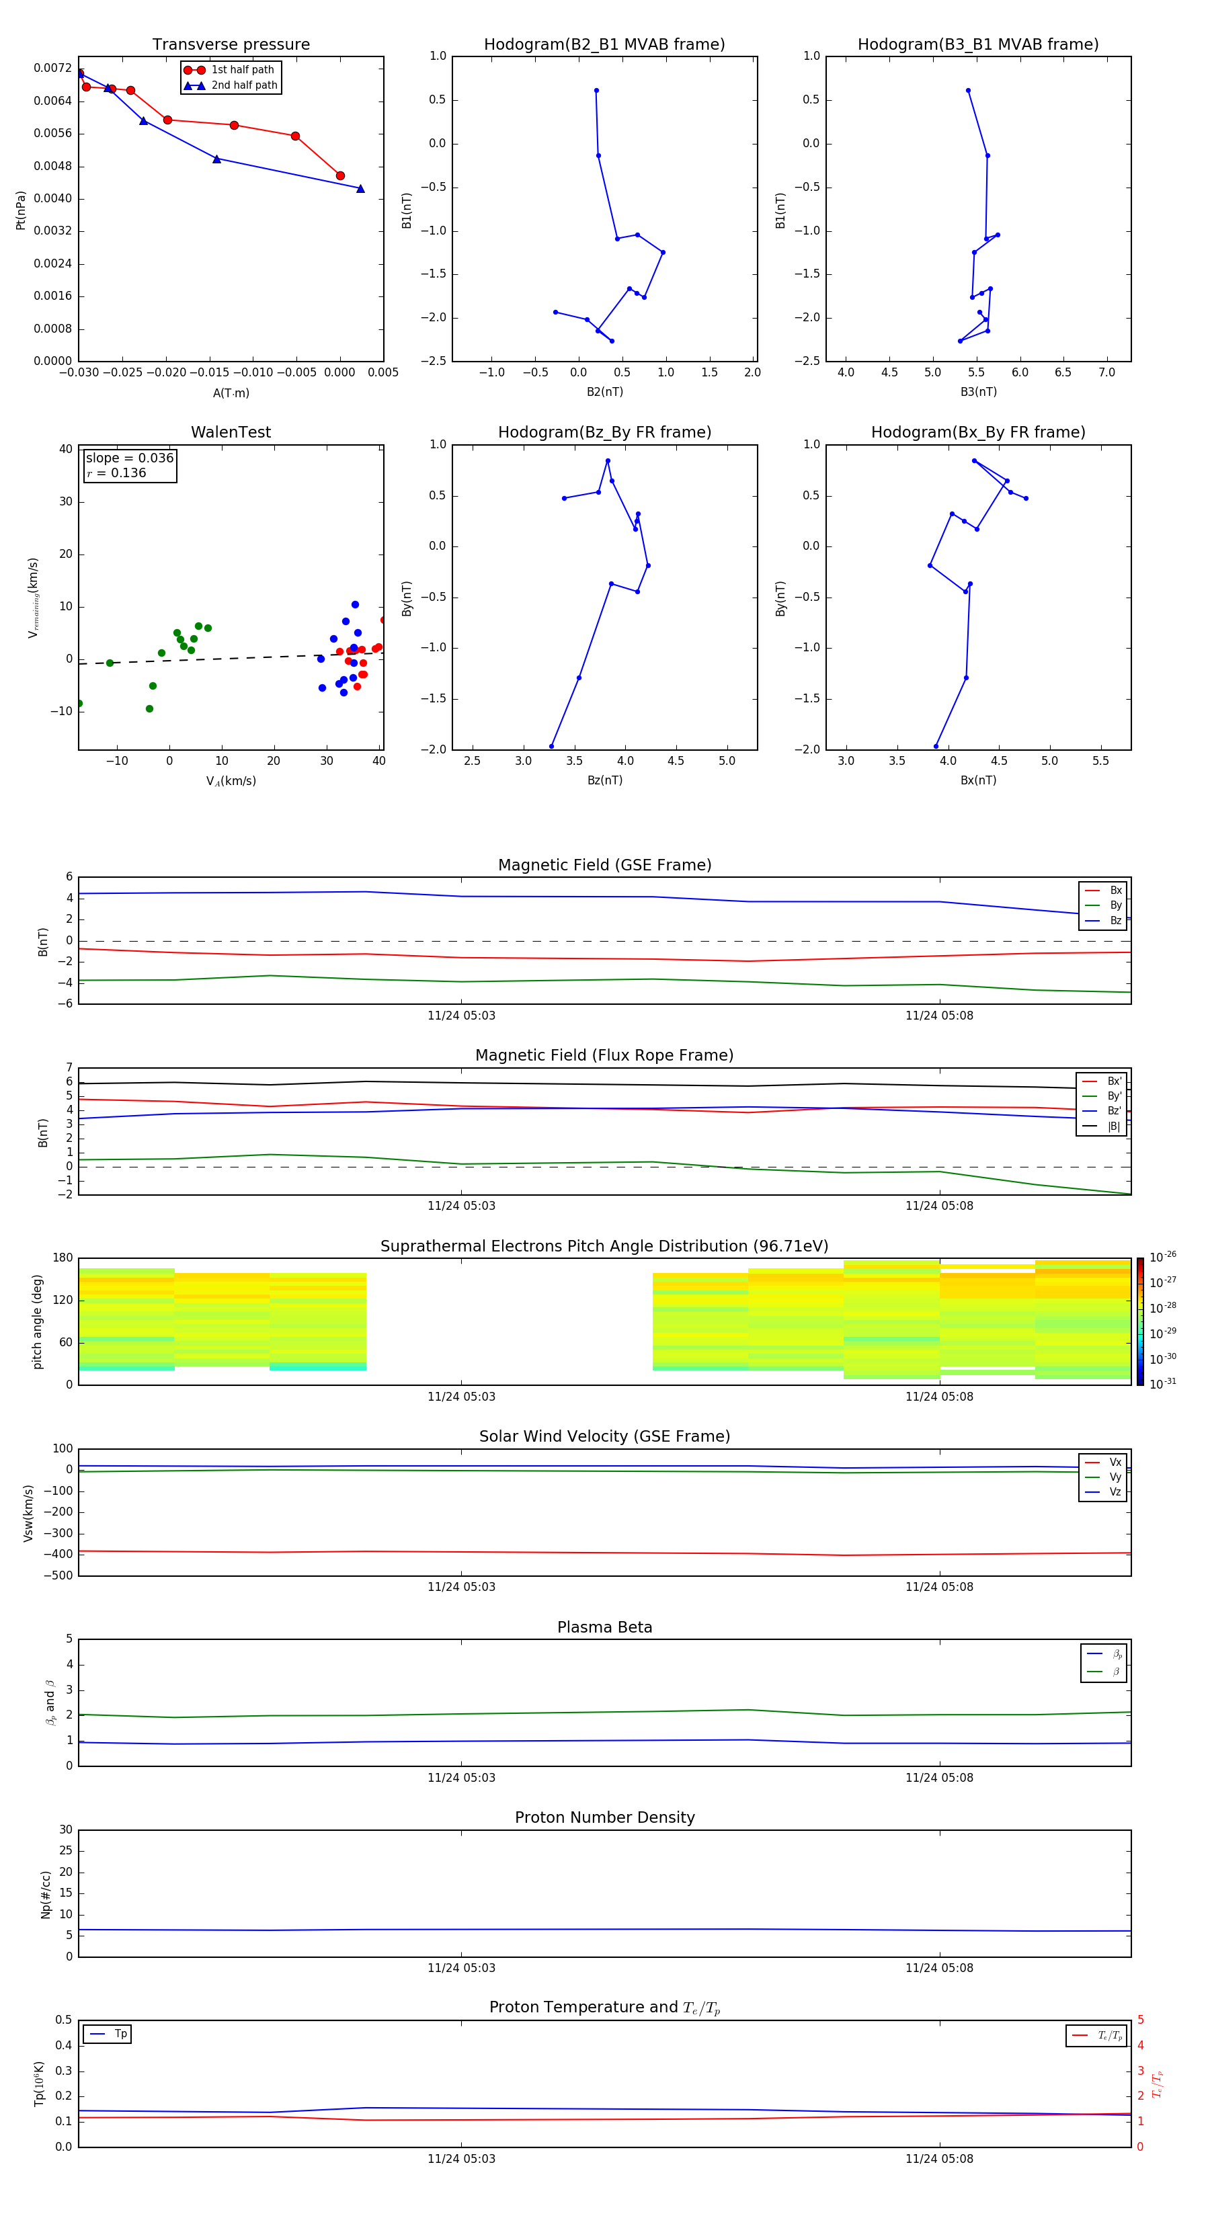The width and height of the screenshot is (1210, 2218).
Task: Click the 'A(T·m)' axis label
Action: 231,393
